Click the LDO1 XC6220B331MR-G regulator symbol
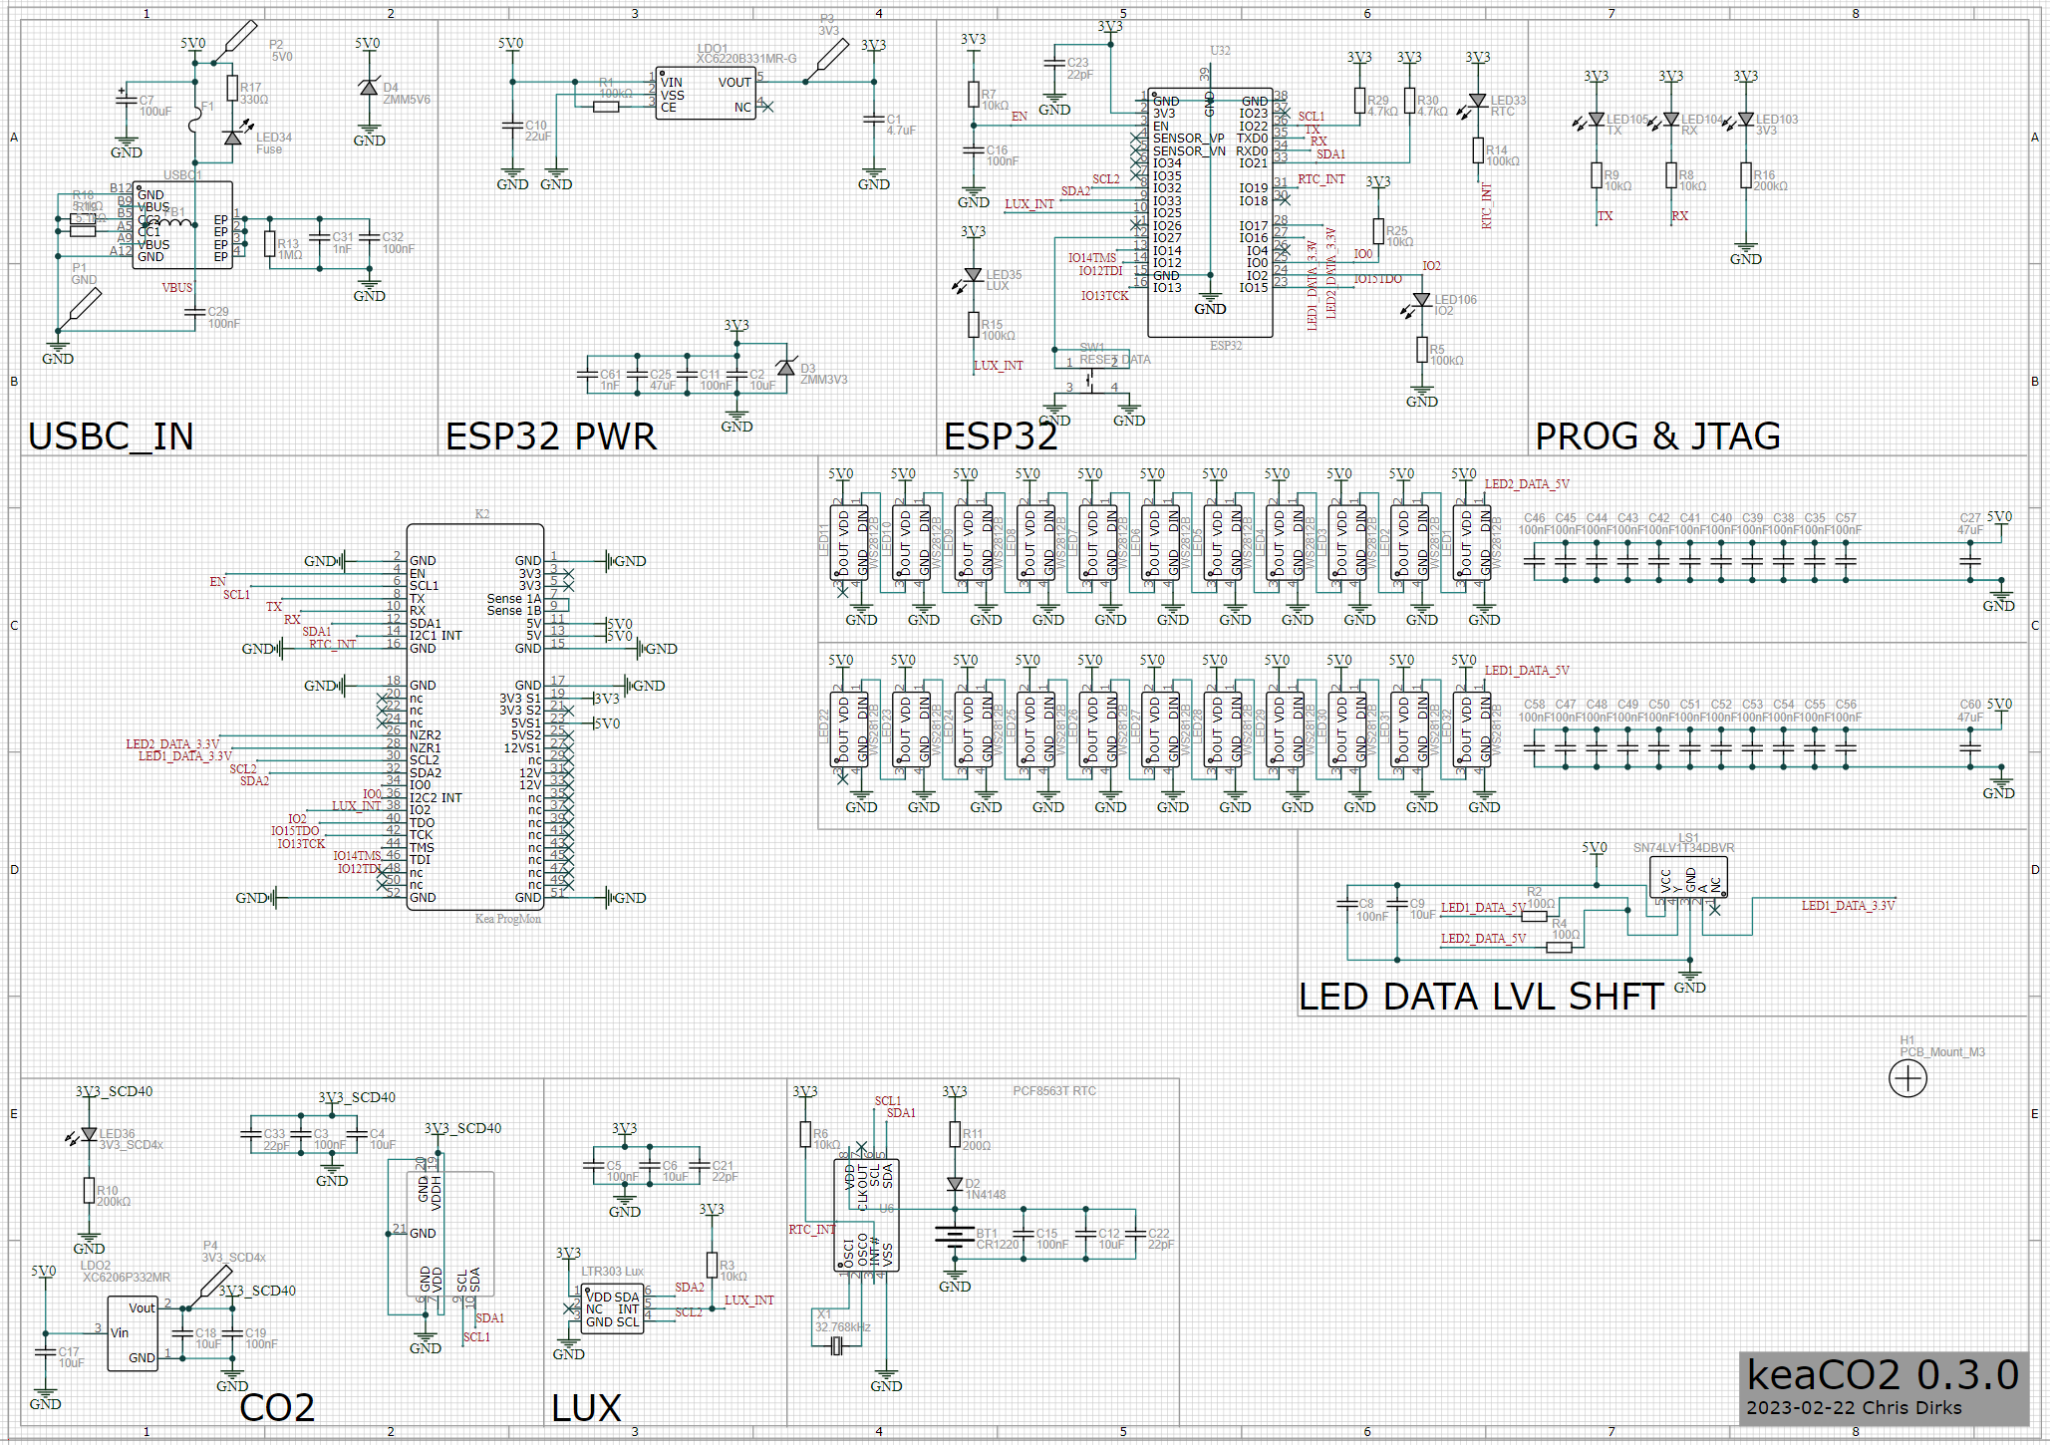The width and height of the screenshot is (2050, 1445). click(x=705, y=95)
